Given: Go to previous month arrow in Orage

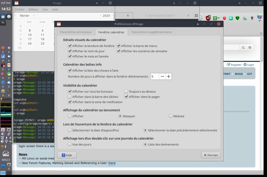Looking at the screenshot, I should click(x=15, y=15).
